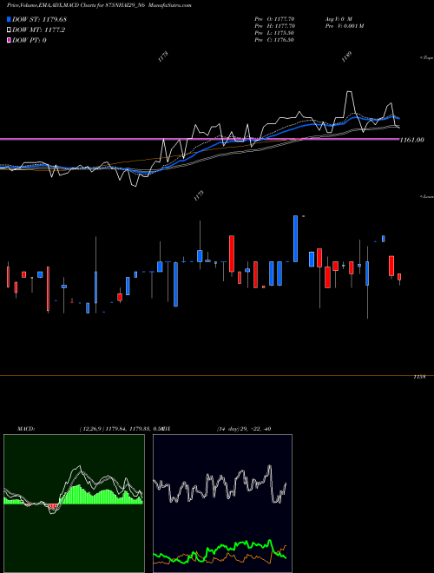434x573 pixels.
Task: Open the ADX indicator panel
Action: (x=222, y=504)
